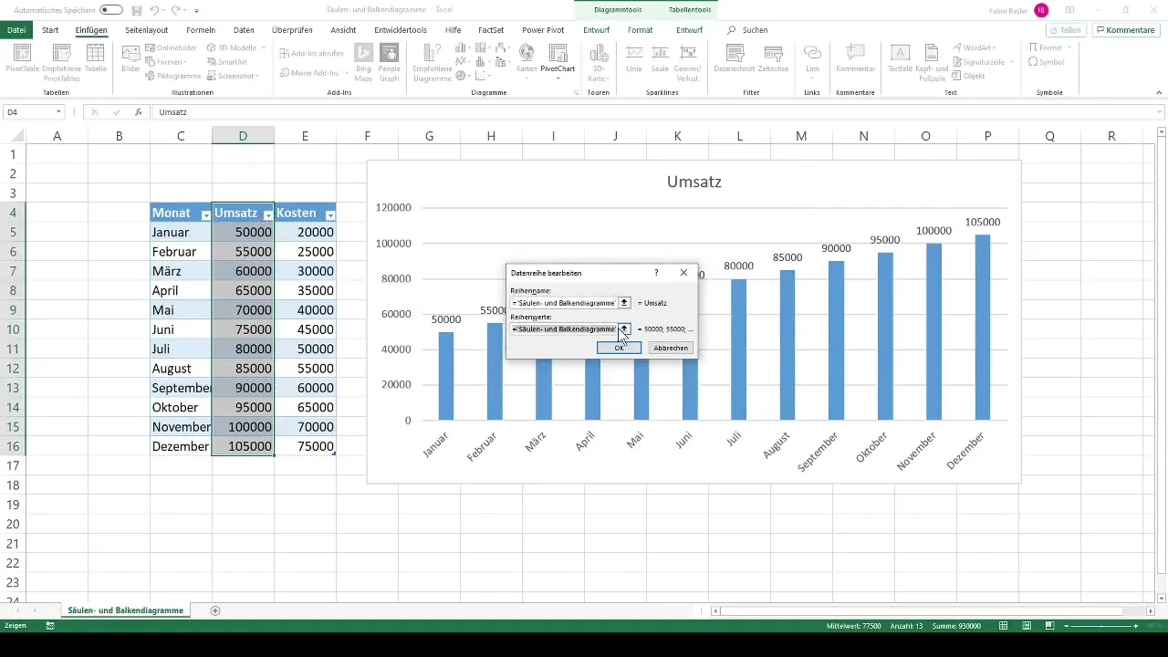This screenshot has width=1168, height=657.
Task: Open Bing Maps add-in
Action: (x=363, y=62)
